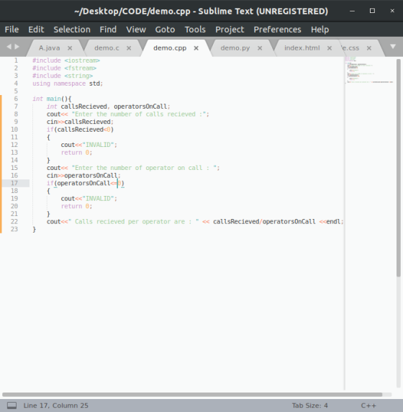Click 'return 0;' on line 13
403x412 pixels.
(76, 153)
